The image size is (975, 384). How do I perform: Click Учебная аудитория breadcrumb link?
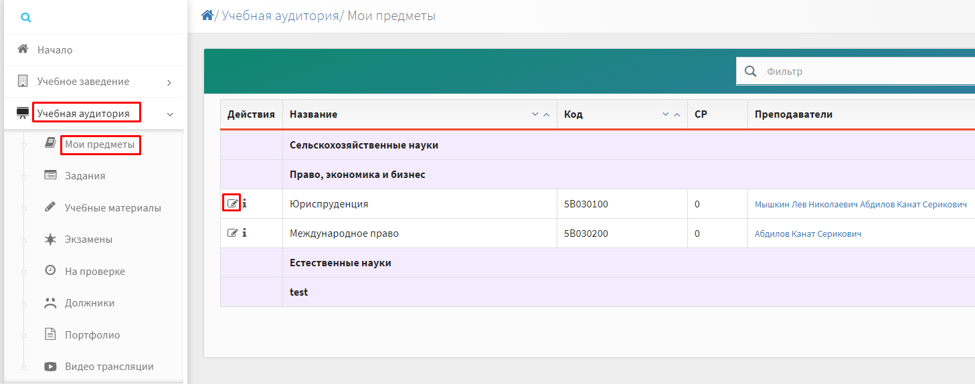pyautogui.click(x=280, y=15)
